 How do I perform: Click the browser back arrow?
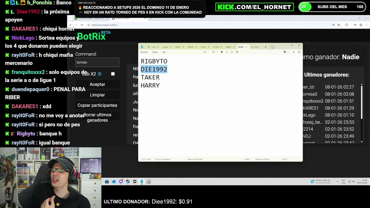click(70, 25)
